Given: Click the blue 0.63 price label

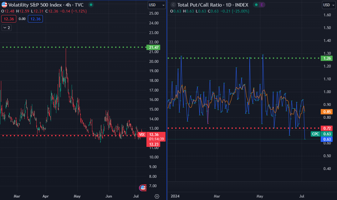Looking at the screenshot, I should (x=327, y=139).
